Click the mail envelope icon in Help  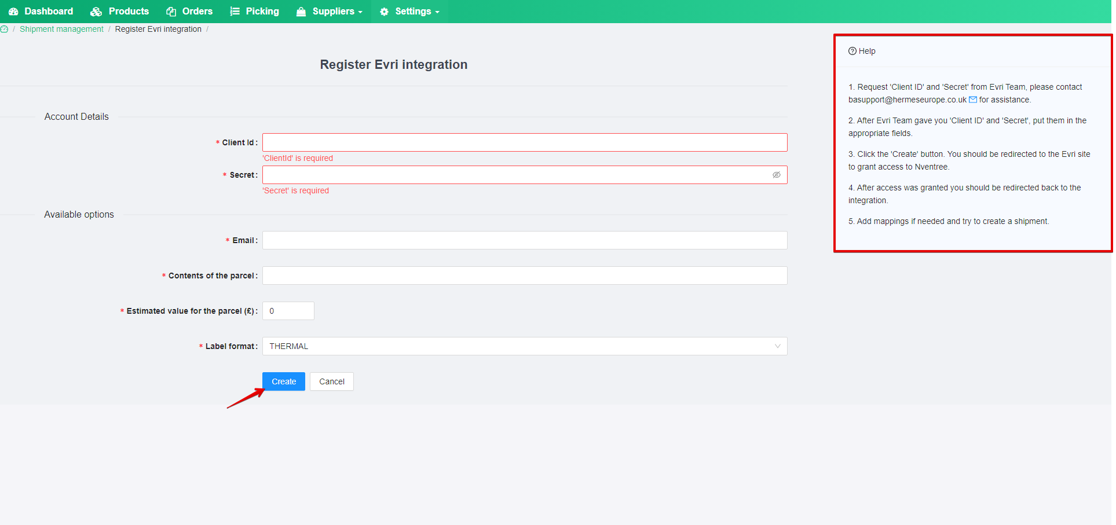(973, 100)
